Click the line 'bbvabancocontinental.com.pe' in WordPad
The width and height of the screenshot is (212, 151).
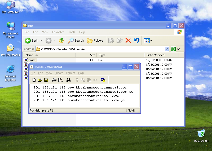click(96, 100)
